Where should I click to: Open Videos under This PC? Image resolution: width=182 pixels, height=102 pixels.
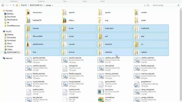(x=10, y=50)
